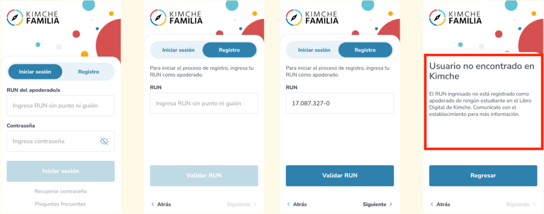The height and width of the screenshot is (214, 544).
Task: Open Preguntas frecuentes link
Action: point(61,204)
